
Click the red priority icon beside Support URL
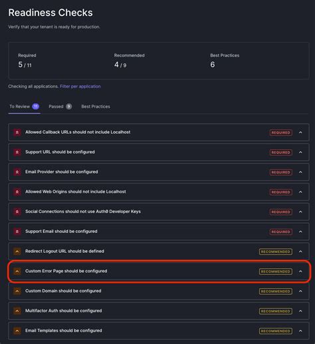coord(17,152)
